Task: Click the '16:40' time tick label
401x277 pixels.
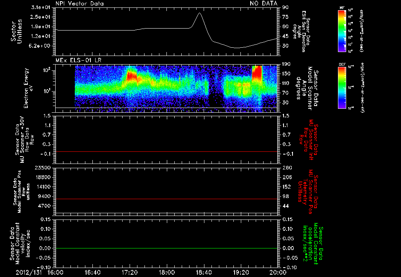Action: (92, 272)
